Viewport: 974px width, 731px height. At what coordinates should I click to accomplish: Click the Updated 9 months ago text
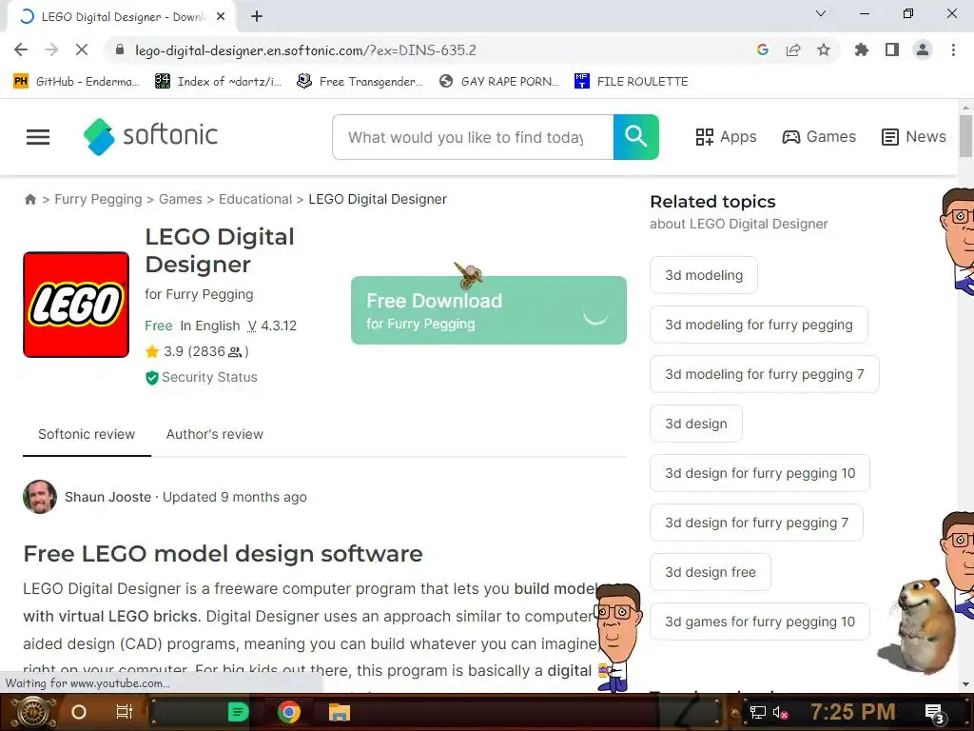[234, 497]
